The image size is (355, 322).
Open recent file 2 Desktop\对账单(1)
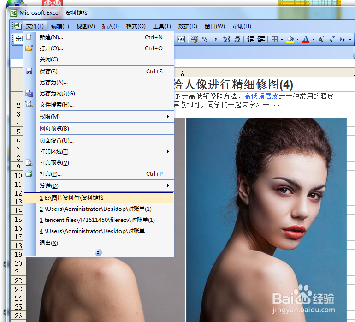[x=99, y=209]
